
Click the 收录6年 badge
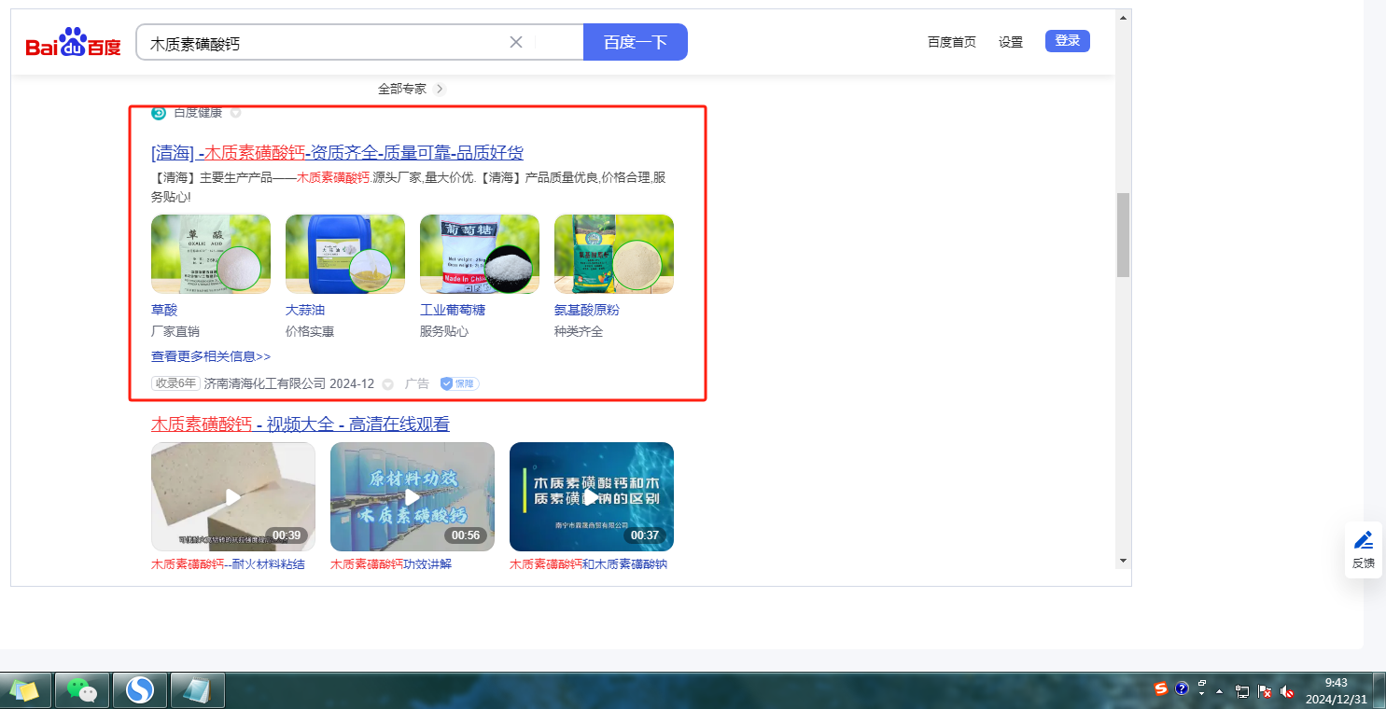click(176, 383)
